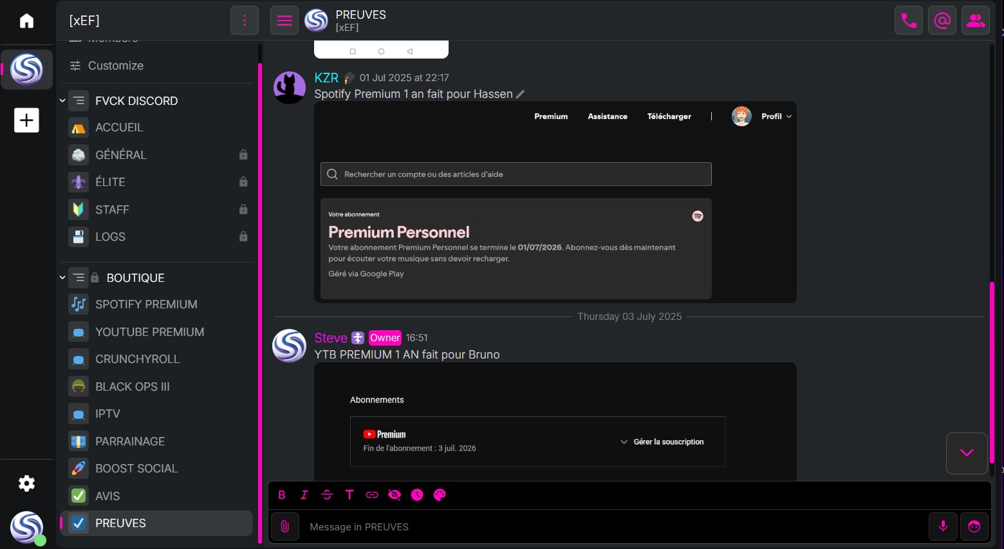Click the PREUVES channel header title
The width and height of the screenshot is (1004, 549).
pos(360,15)
